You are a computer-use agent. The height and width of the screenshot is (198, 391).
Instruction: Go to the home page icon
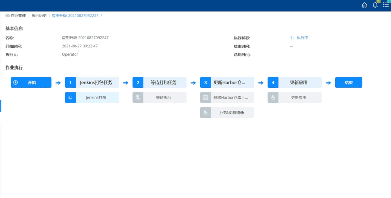click(x=364, y=5)
